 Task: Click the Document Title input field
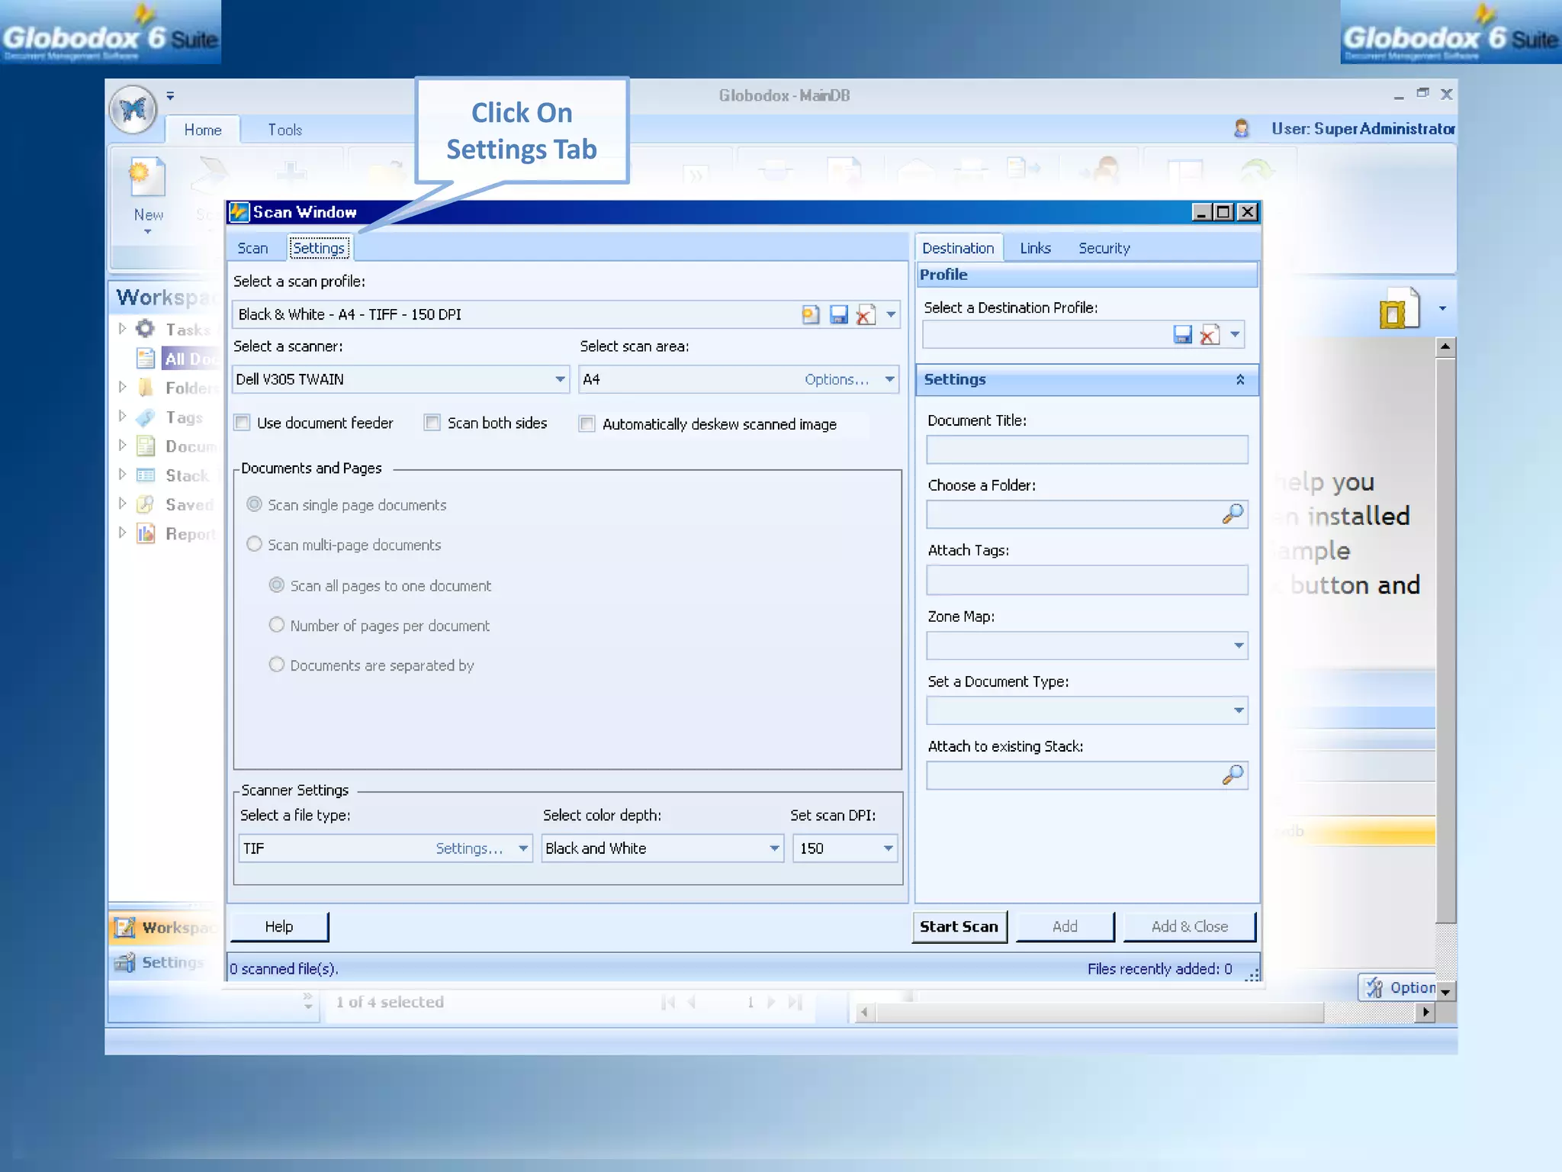click(x=1086, y=449)
